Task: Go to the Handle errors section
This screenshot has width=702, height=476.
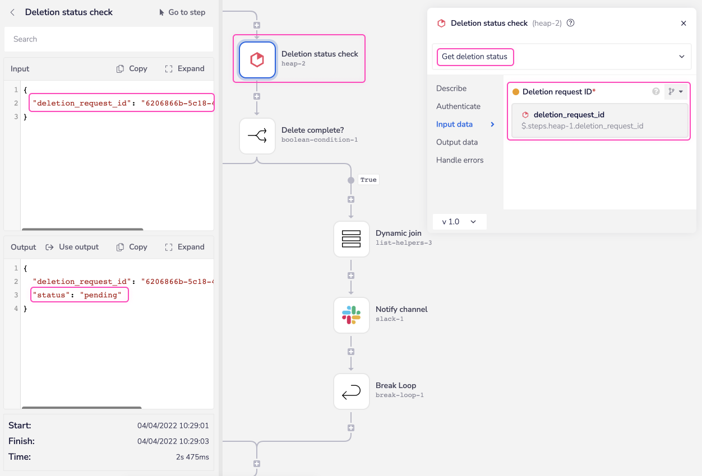Action: pyautogui.click(x=460, y=160)
